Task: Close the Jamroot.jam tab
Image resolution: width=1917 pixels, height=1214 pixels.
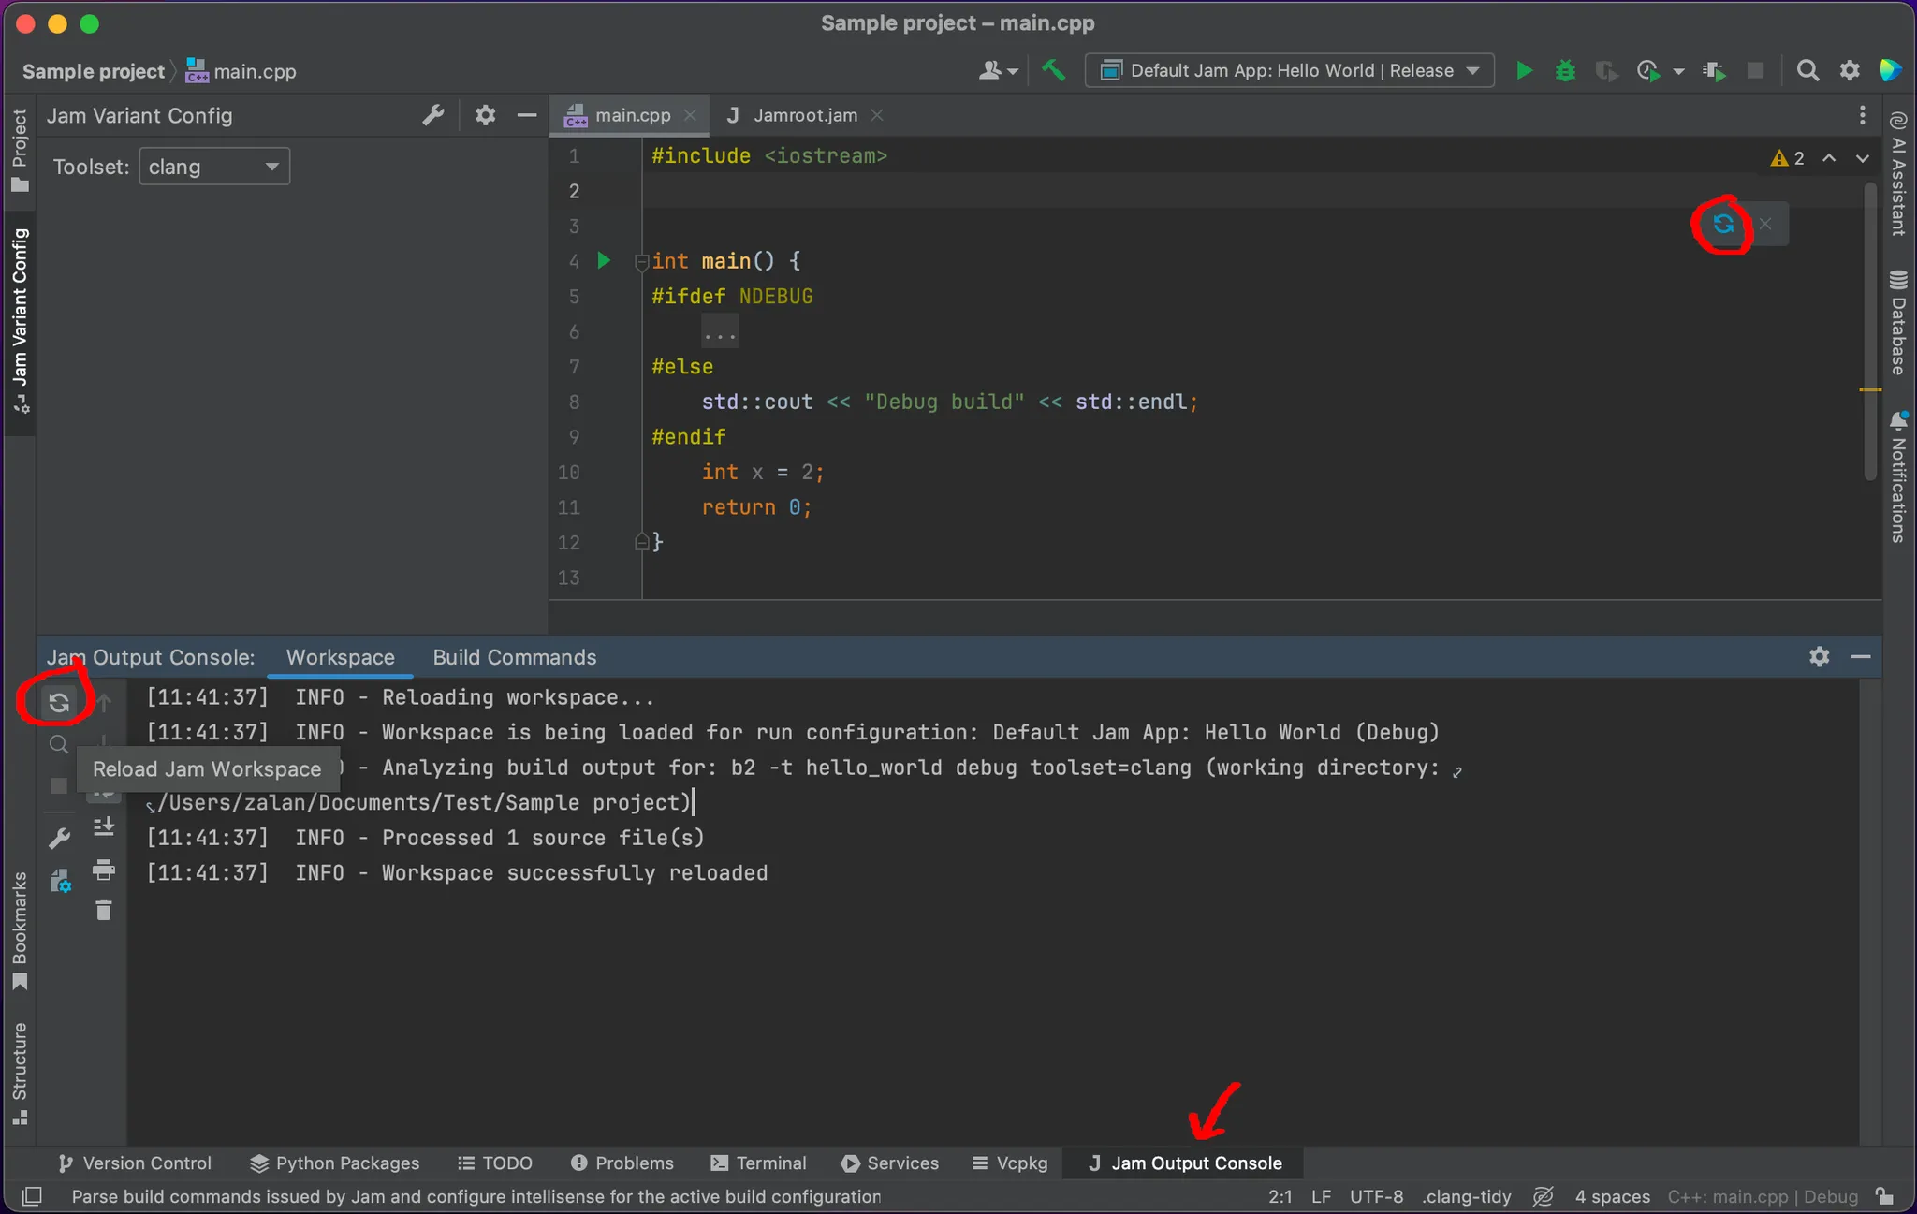Action: [x=877, y=115]
